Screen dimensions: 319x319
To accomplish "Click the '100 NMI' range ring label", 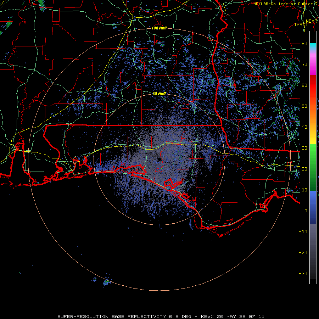I will 159,28.
